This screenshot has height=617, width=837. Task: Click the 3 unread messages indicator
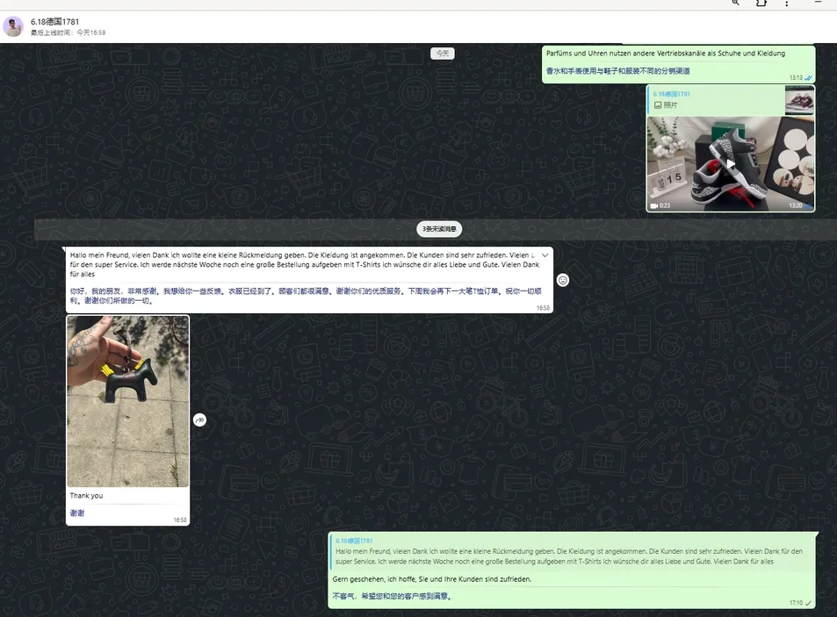(438, 229)
